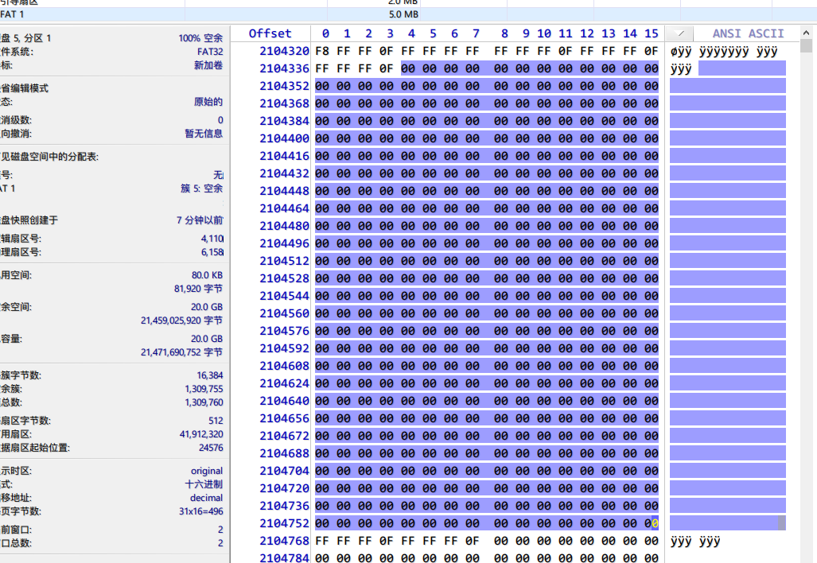Click first selected 00 byte in row 2104336
817x563 pixels.
click(408, 68)
